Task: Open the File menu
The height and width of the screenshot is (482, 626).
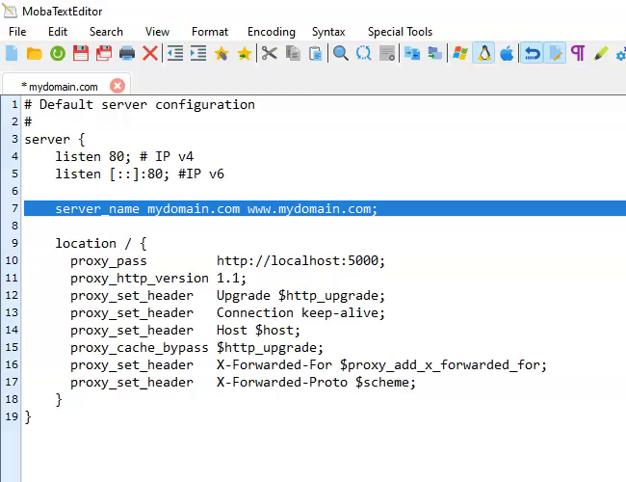Action: (x=17, y=32)
